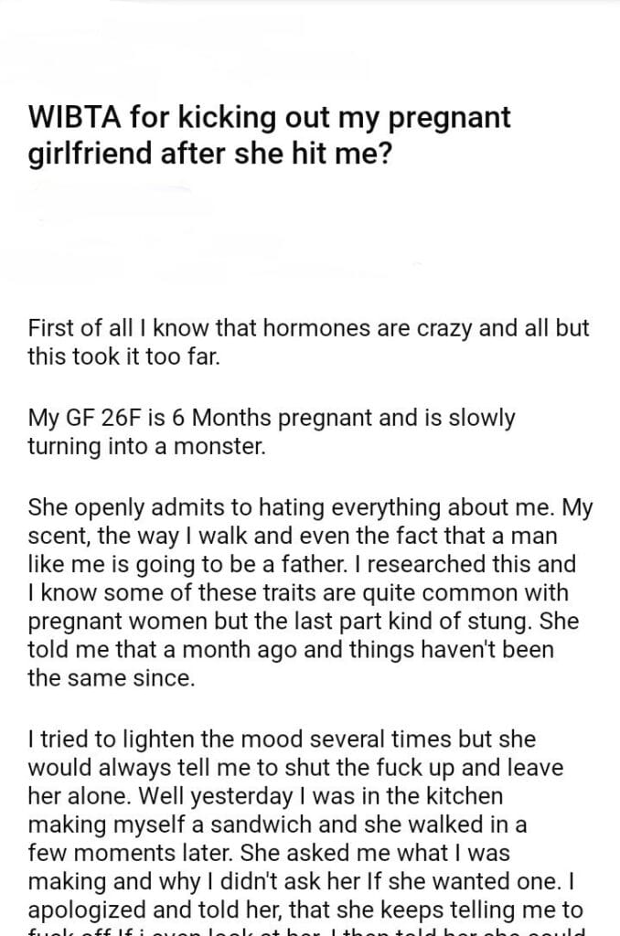Click the line starting "her alone. Well yesterday"

pyautogui.click(x=265, y=798)
